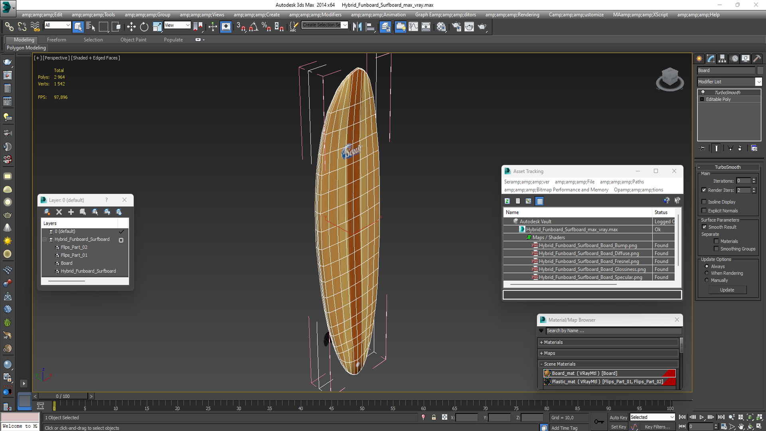766x431 pixels.
Task: Click the Board_mat scene material entry
Action: point(584,374)
